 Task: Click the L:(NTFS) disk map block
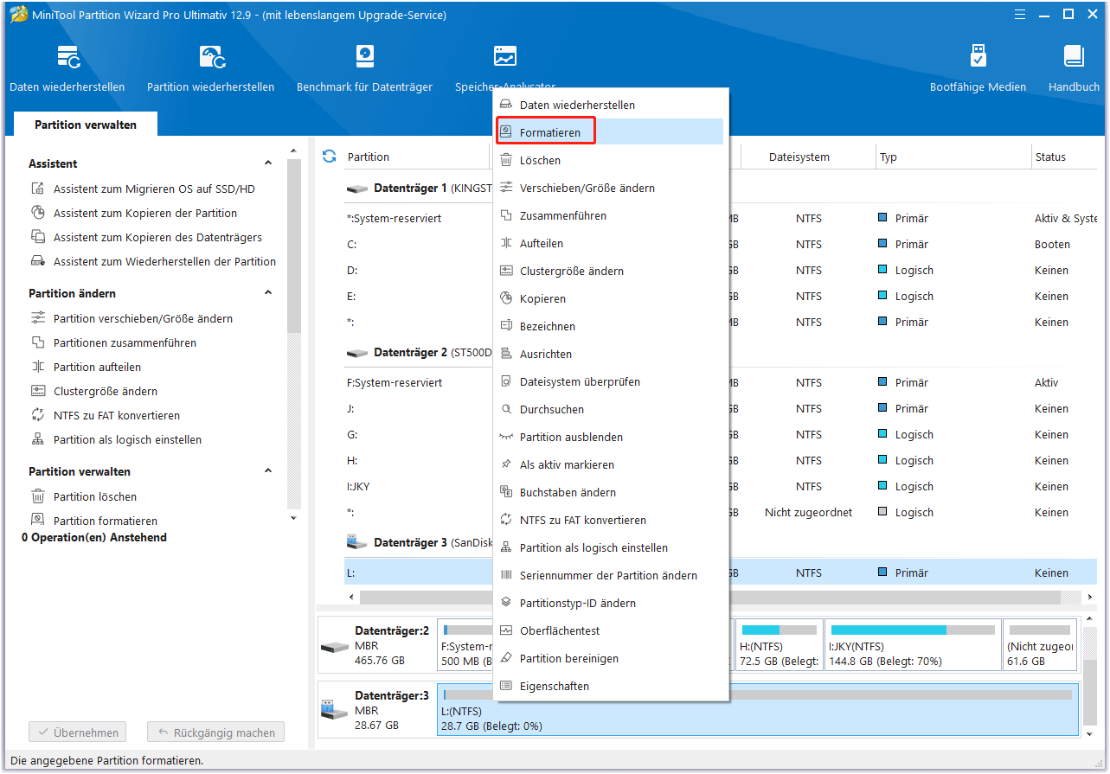[x=758, y=709]
